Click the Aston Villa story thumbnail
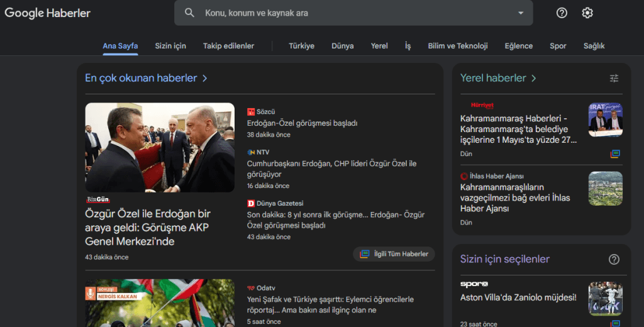Screen dimensions: 644x327 (606, 299)
